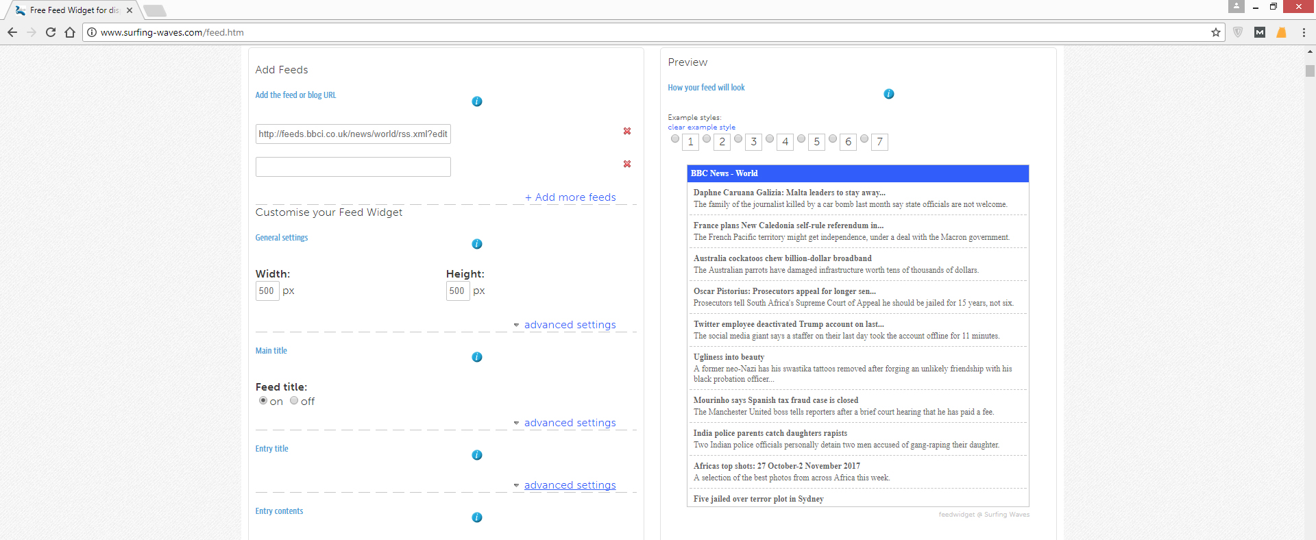Open Mourinho Spanish tax fraud headline
The height and width of the screenshot is (540, 1316).
tap(775, 400)
